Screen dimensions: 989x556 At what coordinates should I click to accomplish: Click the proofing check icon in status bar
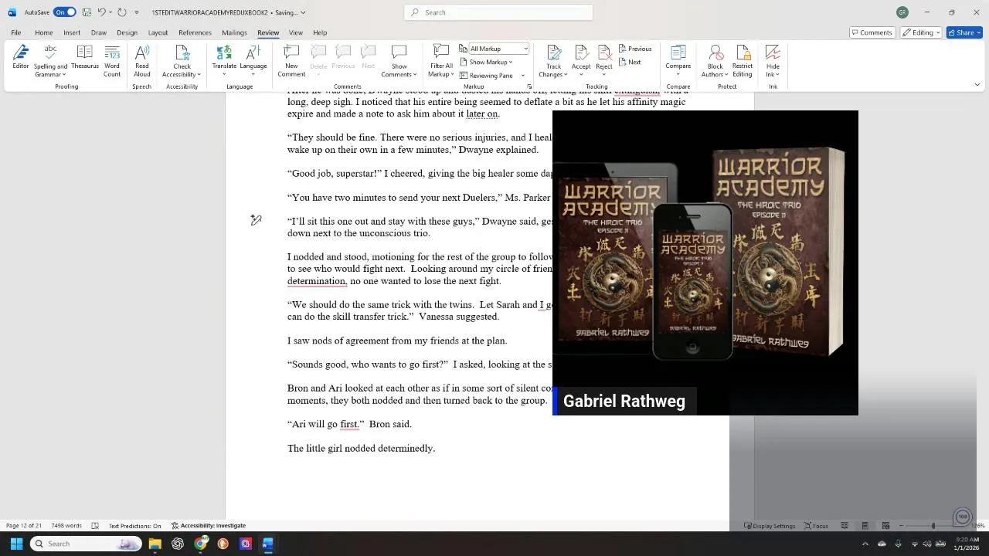click(x=95, y=526)
